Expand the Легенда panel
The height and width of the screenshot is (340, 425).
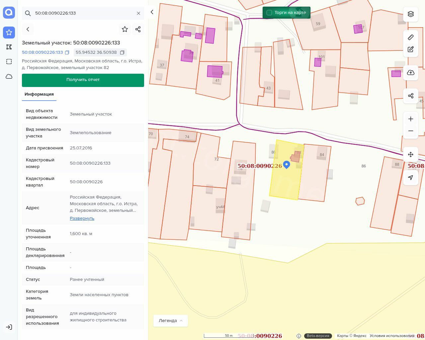[x=170, y=321]
